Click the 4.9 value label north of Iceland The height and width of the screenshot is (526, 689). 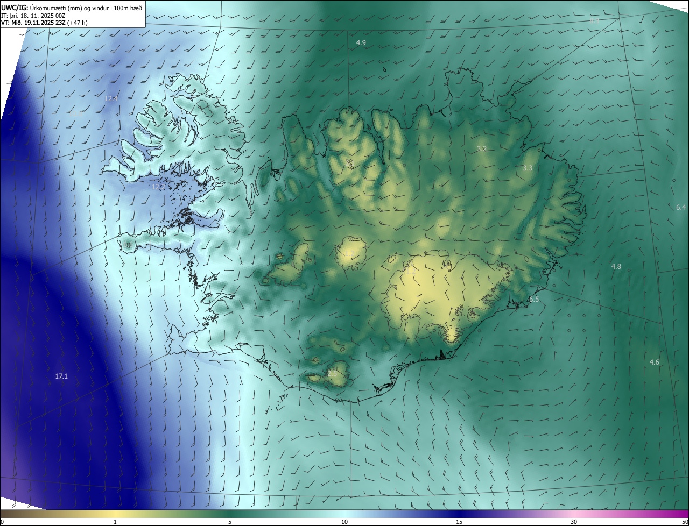(x=361, y=42)
